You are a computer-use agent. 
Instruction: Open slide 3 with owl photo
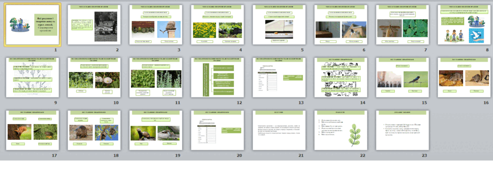[156, 25]
